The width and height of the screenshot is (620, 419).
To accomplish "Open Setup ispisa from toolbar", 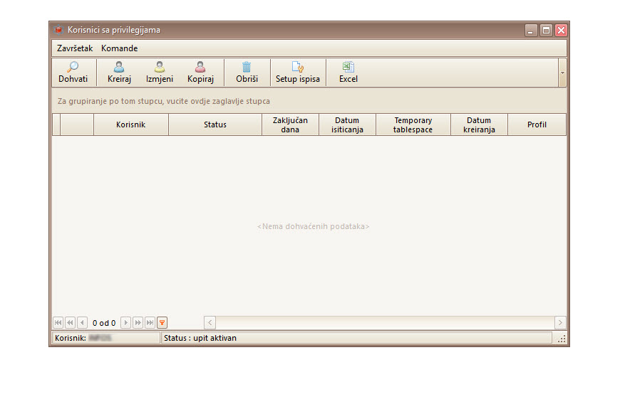I will coord(298,73).
